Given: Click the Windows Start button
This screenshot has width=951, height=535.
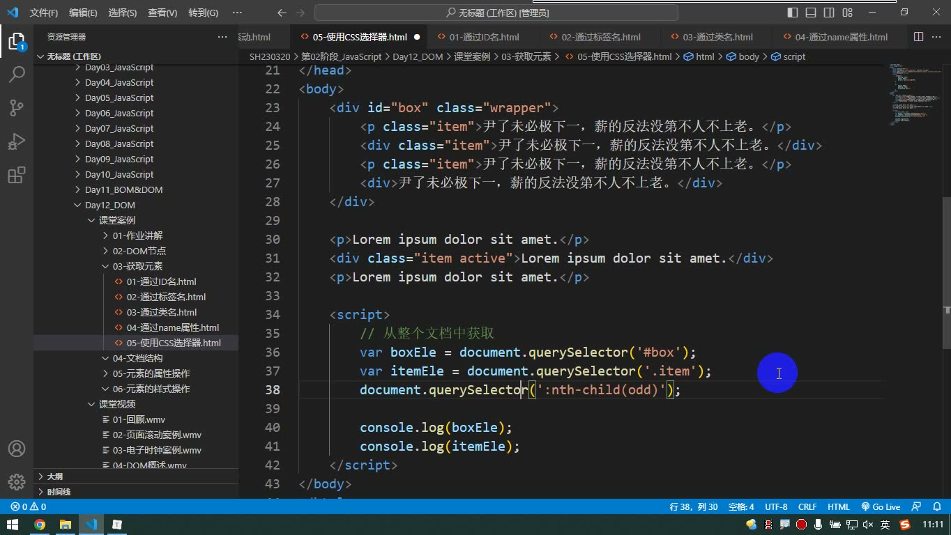Looking at the screenshot, I should (x=13, y=525).
